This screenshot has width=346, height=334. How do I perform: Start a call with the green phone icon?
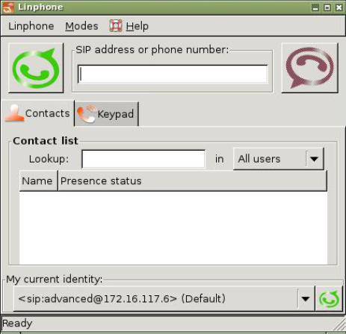pyautogui.click(x=36, y=68)
